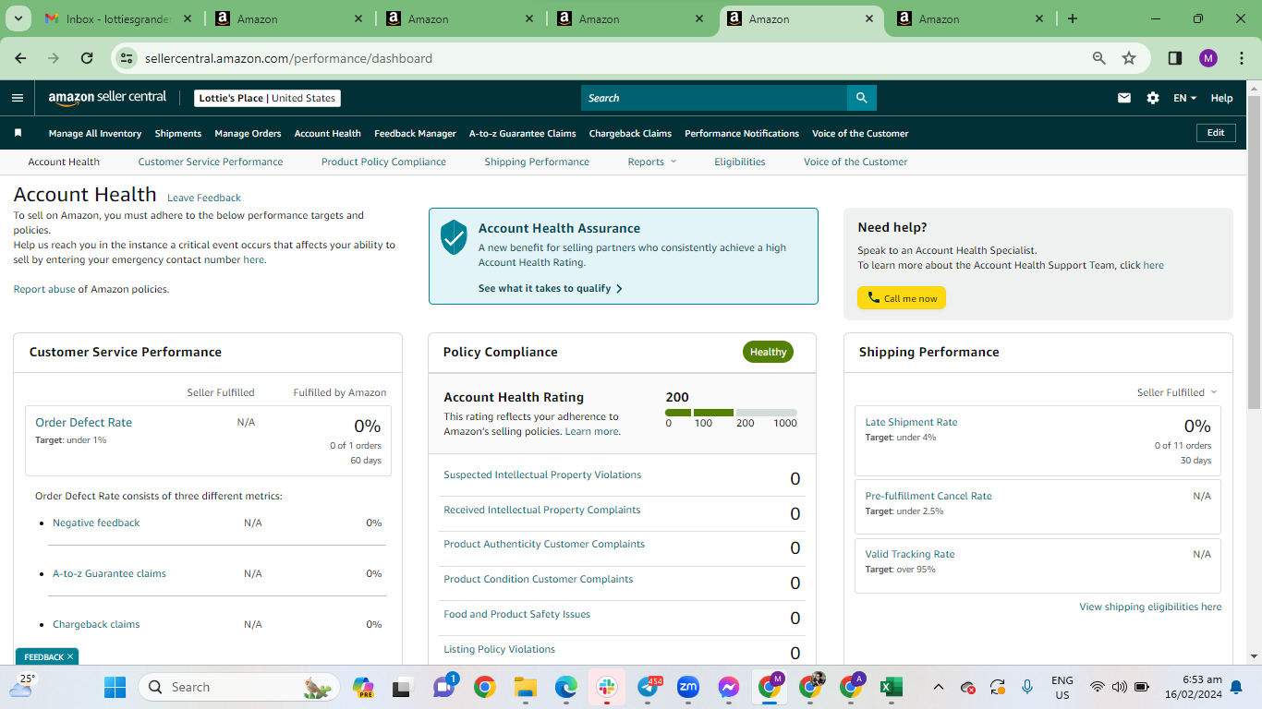
Task: Open File Explorer from the taskbar
Action: [526, 687]
